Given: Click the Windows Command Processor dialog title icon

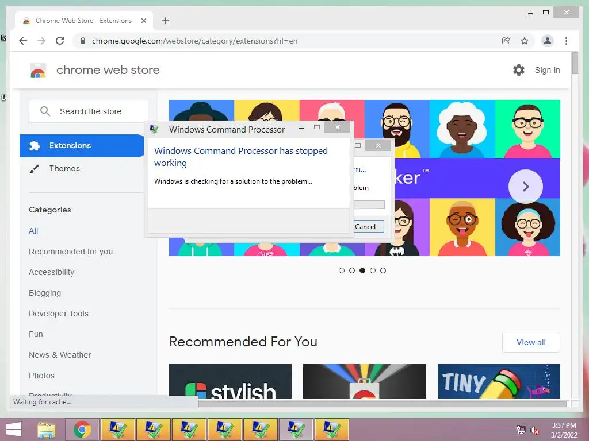Looking at the screenshot, I should coord(154,129).
